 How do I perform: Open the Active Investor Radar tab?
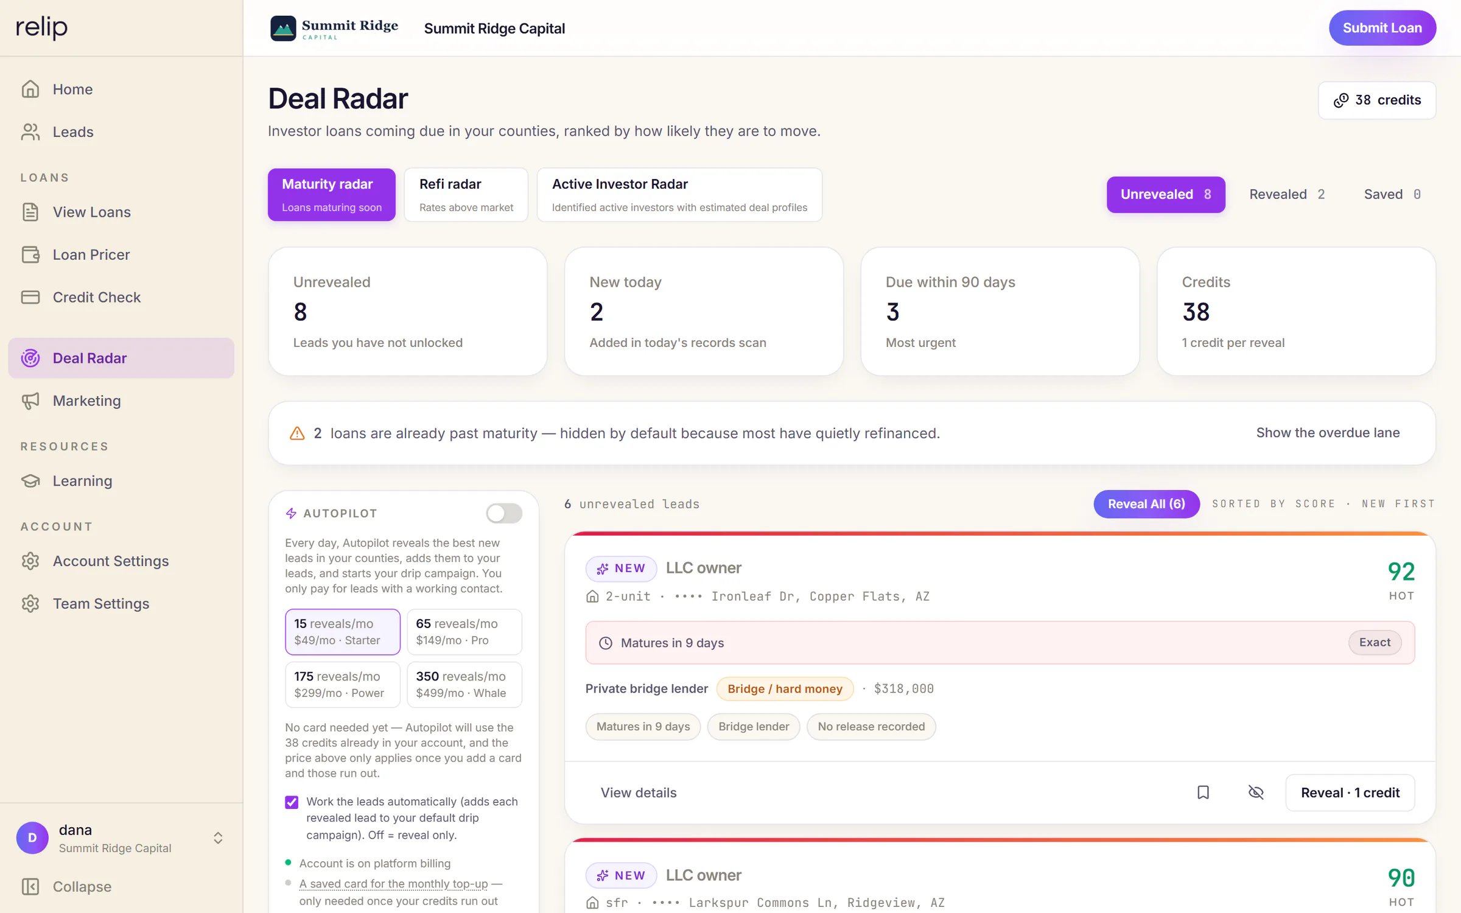pos(679,195)
